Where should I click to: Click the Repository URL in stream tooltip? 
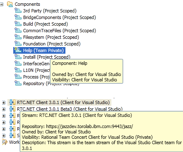pos(89,126)
